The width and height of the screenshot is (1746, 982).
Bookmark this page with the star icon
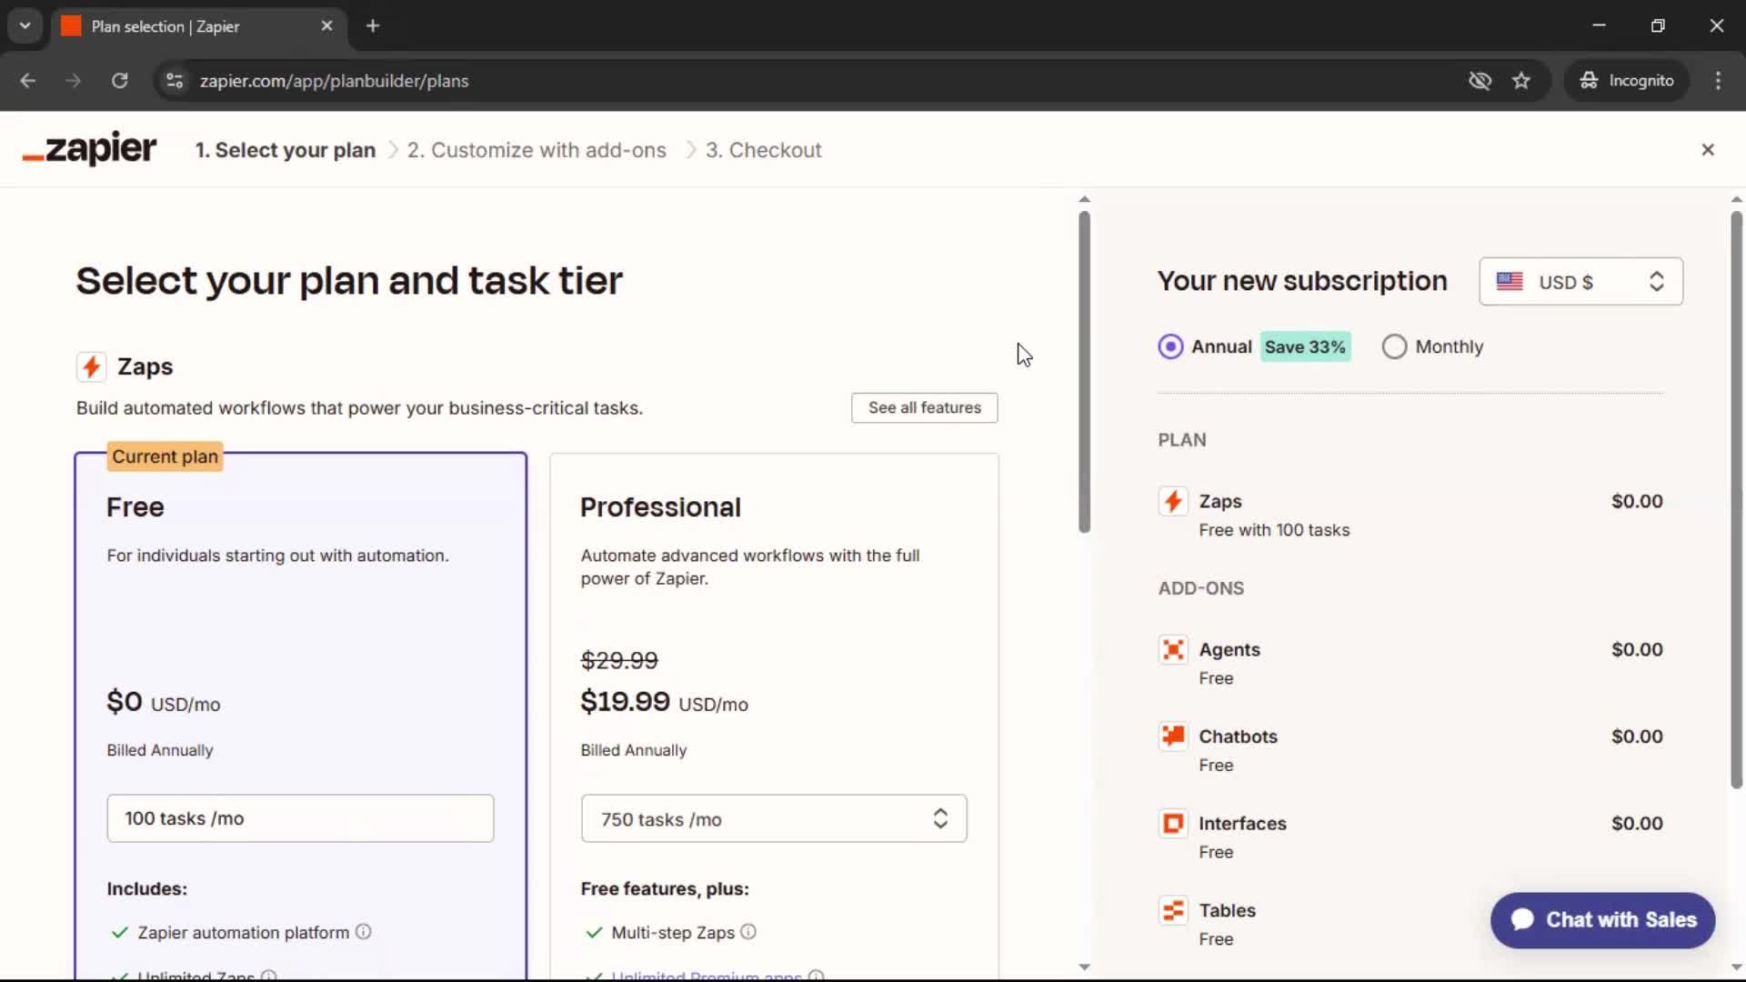coord(1521,81)
